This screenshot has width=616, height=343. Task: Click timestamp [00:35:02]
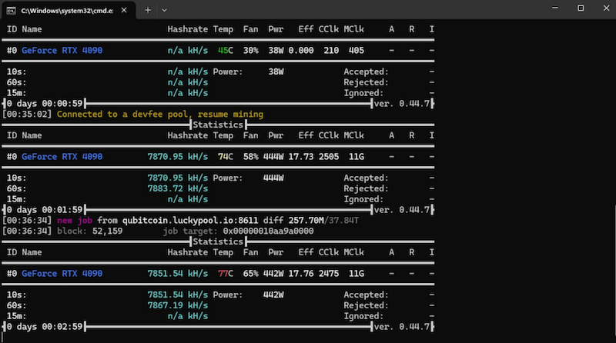[27, 114]
